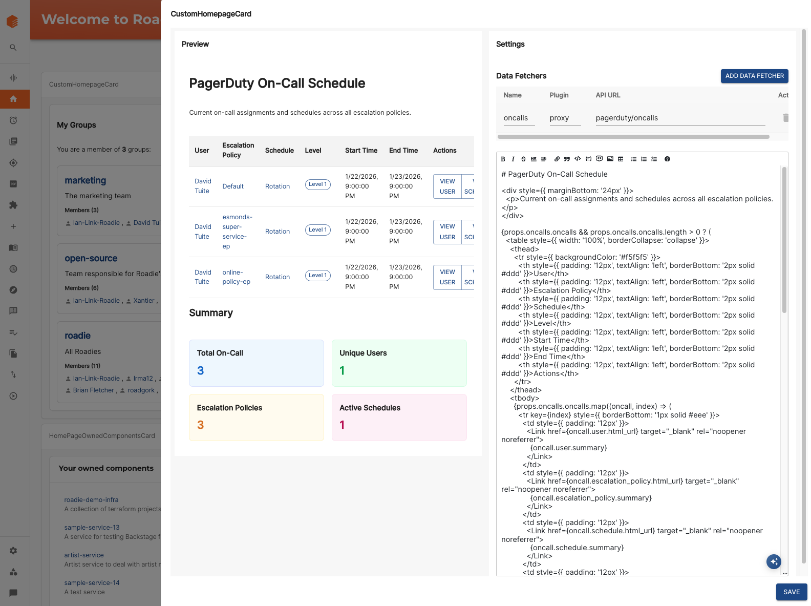Edit the plugin field 'proxy'
Viewport: 811px width, 606px height.
[x=565, y=118]
